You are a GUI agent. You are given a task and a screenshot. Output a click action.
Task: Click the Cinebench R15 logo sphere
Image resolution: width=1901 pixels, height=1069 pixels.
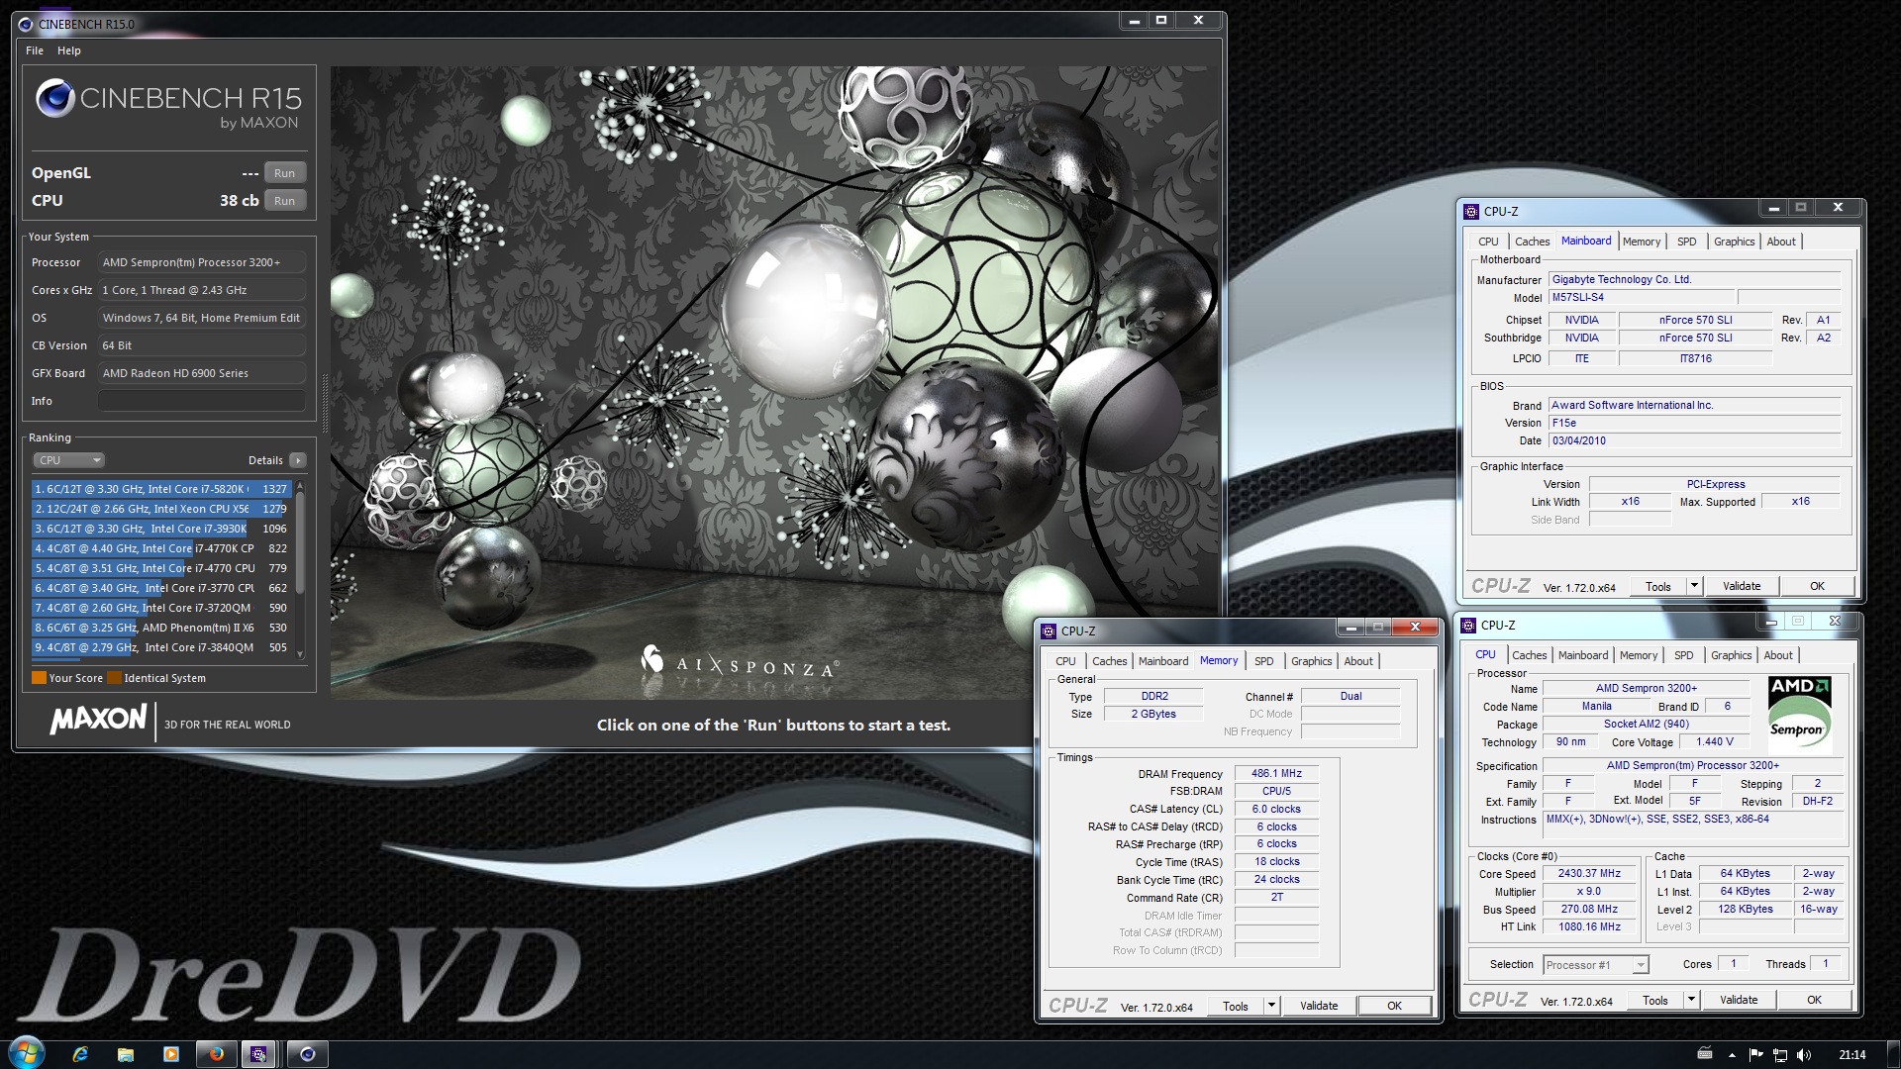coord(55,98)
